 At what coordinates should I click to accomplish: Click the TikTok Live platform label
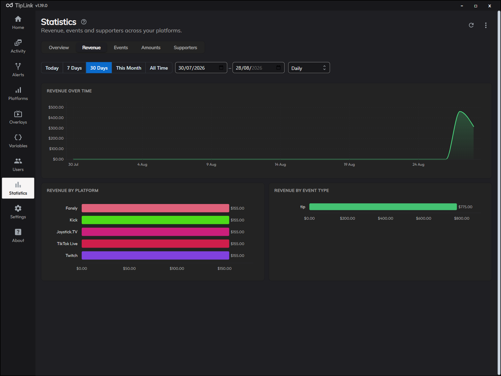[67, 244]
